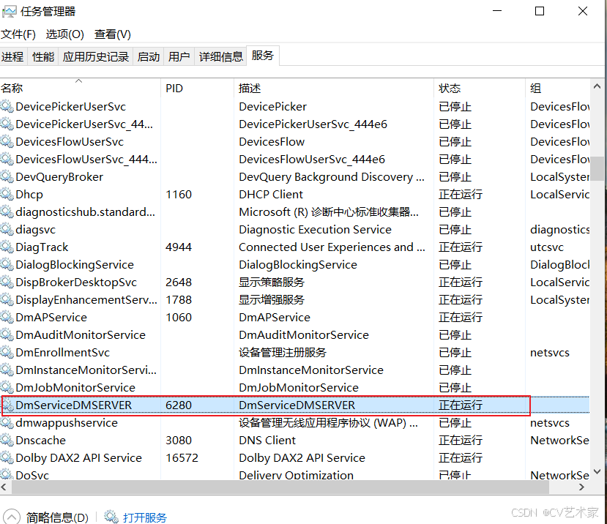Click the gear icon beside DispBrokerDesktopSvc
The width and height of the screenshot is (607, 524).
point(7,282)
